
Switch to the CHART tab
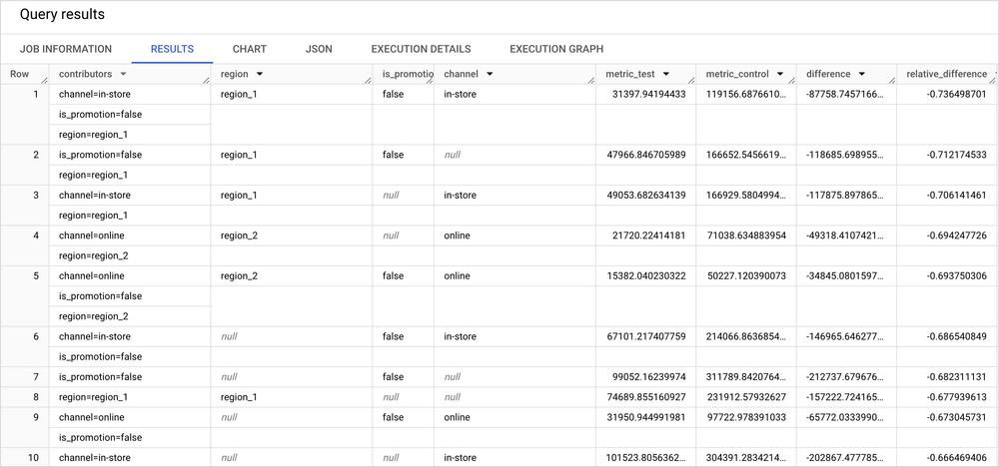pyautogui.click(x=249, y=49)
